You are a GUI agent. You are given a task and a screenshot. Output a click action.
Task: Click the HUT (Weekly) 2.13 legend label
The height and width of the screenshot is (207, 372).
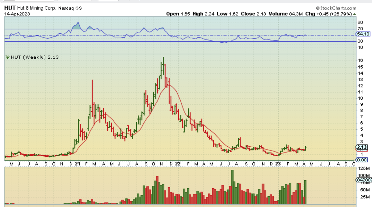[x=35, y=57]
